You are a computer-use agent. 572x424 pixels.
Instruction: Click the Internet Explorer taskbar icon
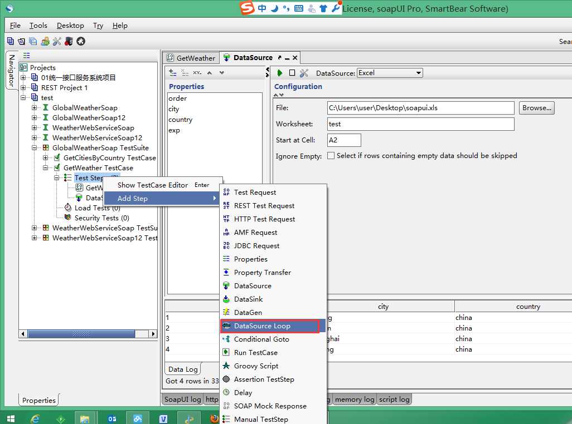tap(35, 419)
